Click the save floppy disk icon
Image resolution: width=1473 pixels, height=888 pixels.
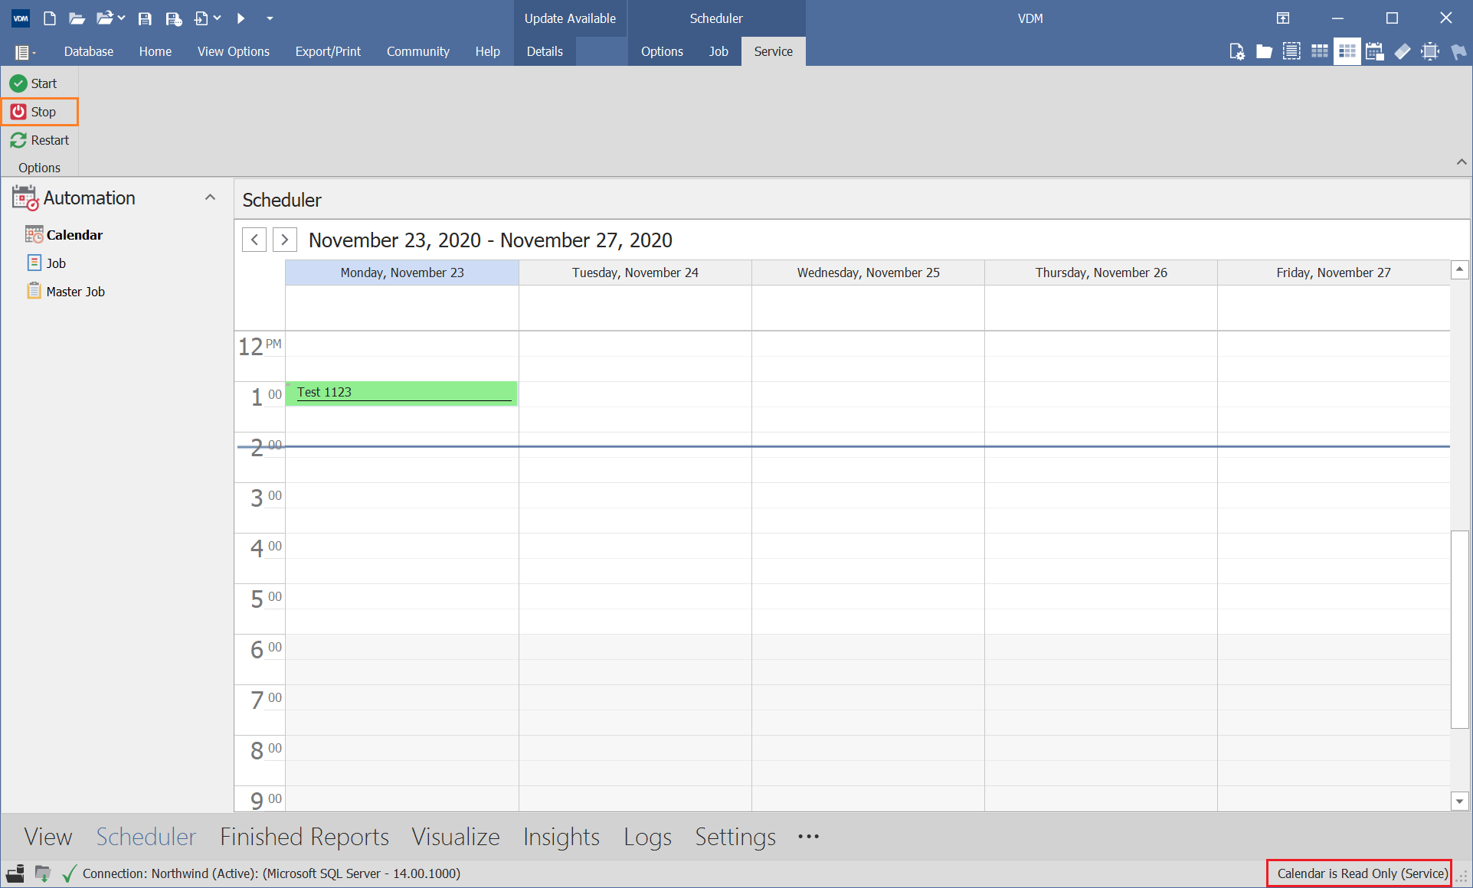(145, 18)
